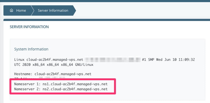
Task: Select the SERVER INFORMATION page heading
Action: 29,27
